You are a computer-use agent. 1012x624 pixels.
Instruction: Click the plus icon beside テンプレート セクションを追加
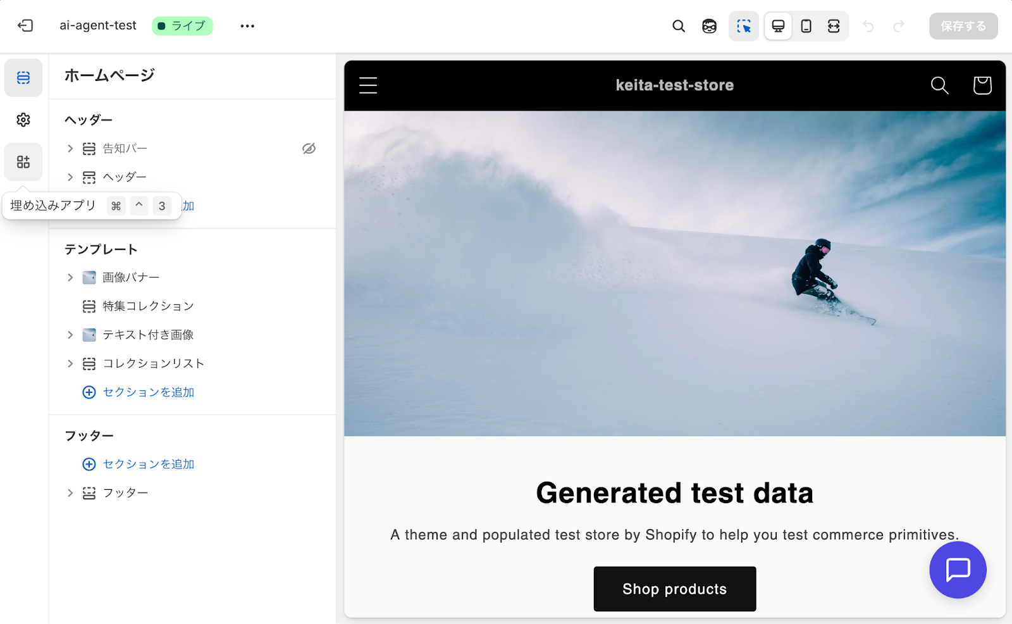coord(89,392)
